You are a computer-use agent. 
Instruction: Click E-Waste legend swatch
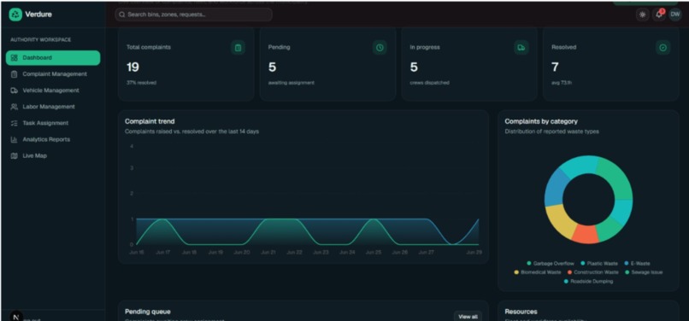(626, 264)
